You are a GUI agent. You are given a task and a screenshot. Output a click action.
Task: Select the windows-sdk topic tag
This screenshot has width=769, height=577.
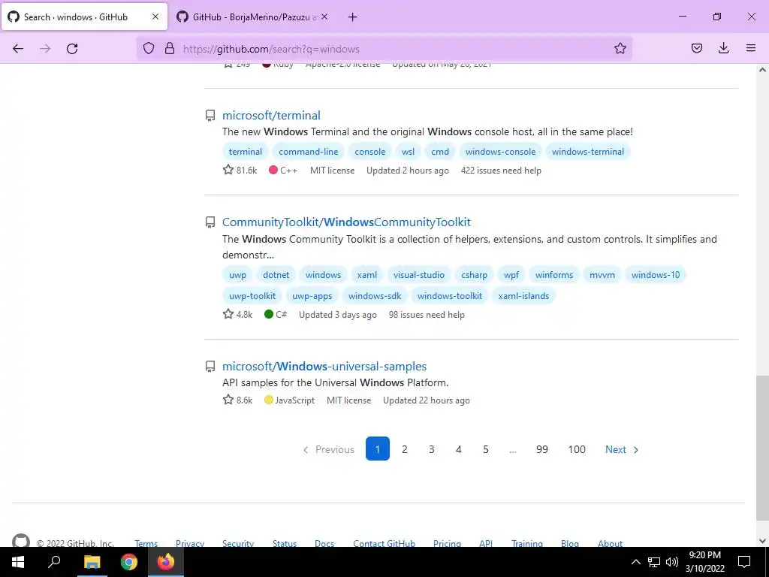(375, 296)
